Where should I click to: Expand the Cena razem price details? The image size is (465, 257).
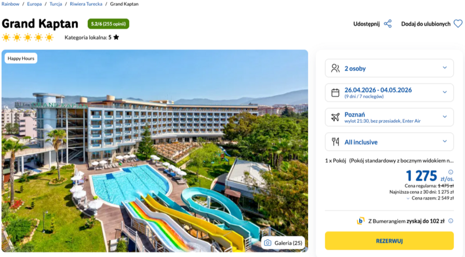pos(432,198)
